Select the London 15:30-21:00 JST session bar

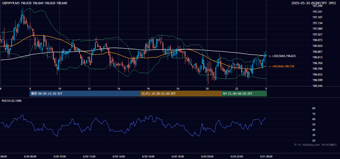[x=181, y=94]
